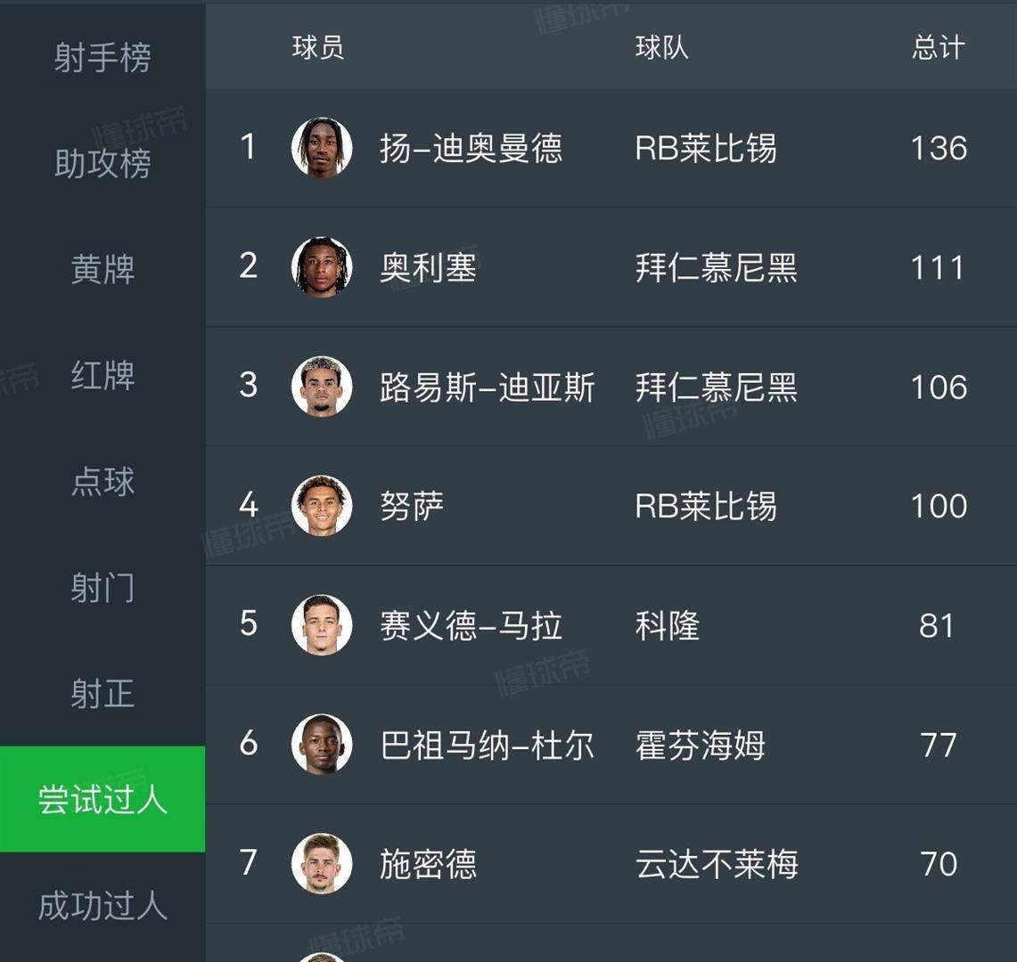The image size is (1017, 962).
Task: Switch to the 助攻榜 tab
Action: pos(101,165)
